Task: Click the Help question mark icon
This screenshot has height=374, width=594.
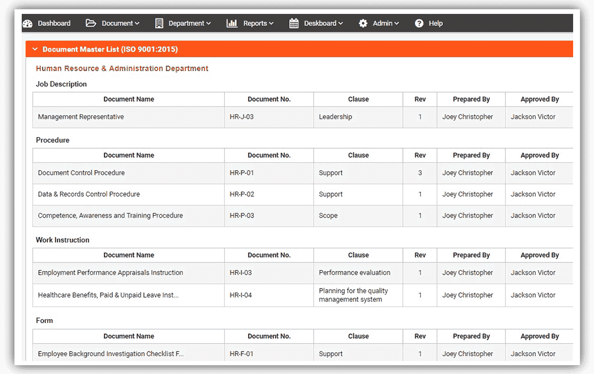Action: [x=418, y=23]
